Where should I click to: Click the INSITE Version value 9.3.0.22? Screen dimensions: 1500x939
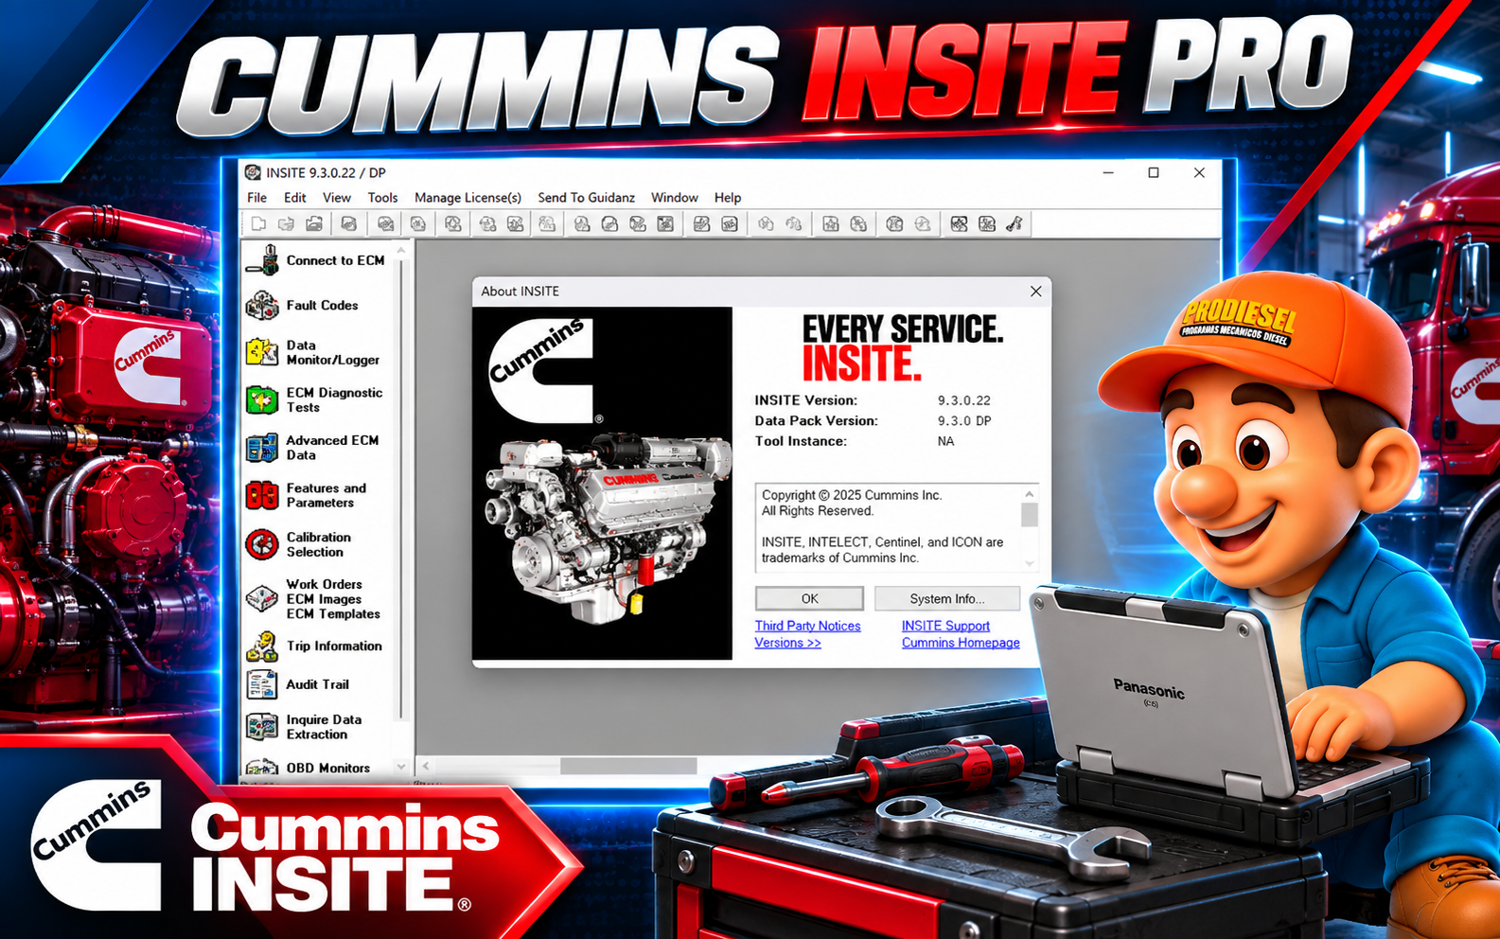[x=964, y=400]
